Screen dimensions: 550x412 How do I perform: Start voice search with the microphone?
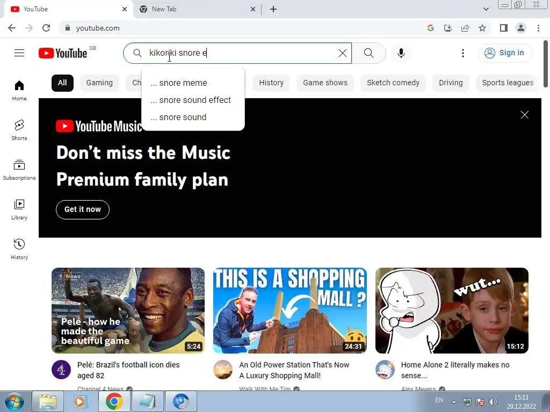pyautogui.click(x=401, y=53)
